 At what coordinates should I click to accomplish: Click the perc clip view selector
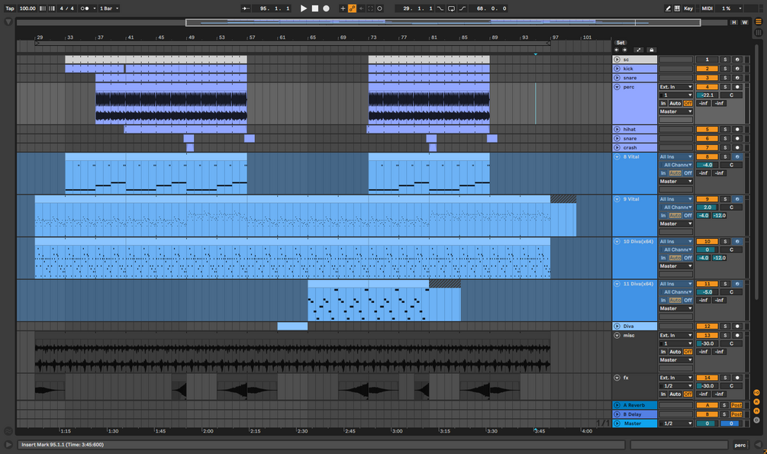point(740,445)
